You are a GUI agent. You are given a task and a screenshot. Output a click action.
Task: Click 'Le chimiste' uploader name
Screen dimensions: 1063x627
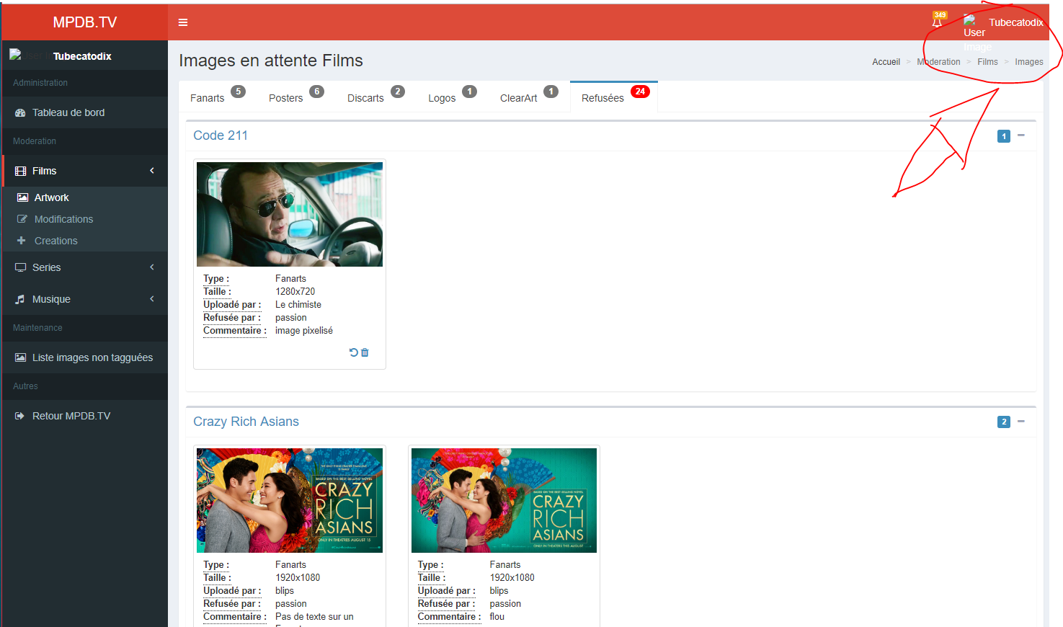pos(298,305)
